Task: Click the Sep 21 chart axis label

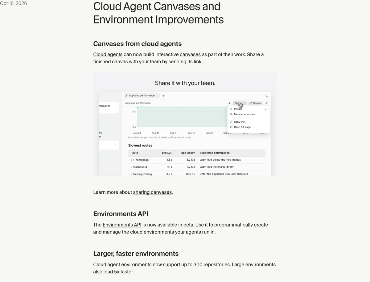Action: (209, 133)
